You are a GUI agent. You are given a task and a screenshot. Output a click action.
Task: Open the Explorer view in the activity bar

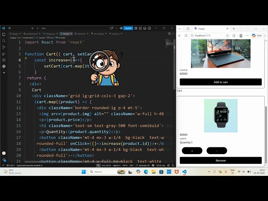tap(4, 34)
